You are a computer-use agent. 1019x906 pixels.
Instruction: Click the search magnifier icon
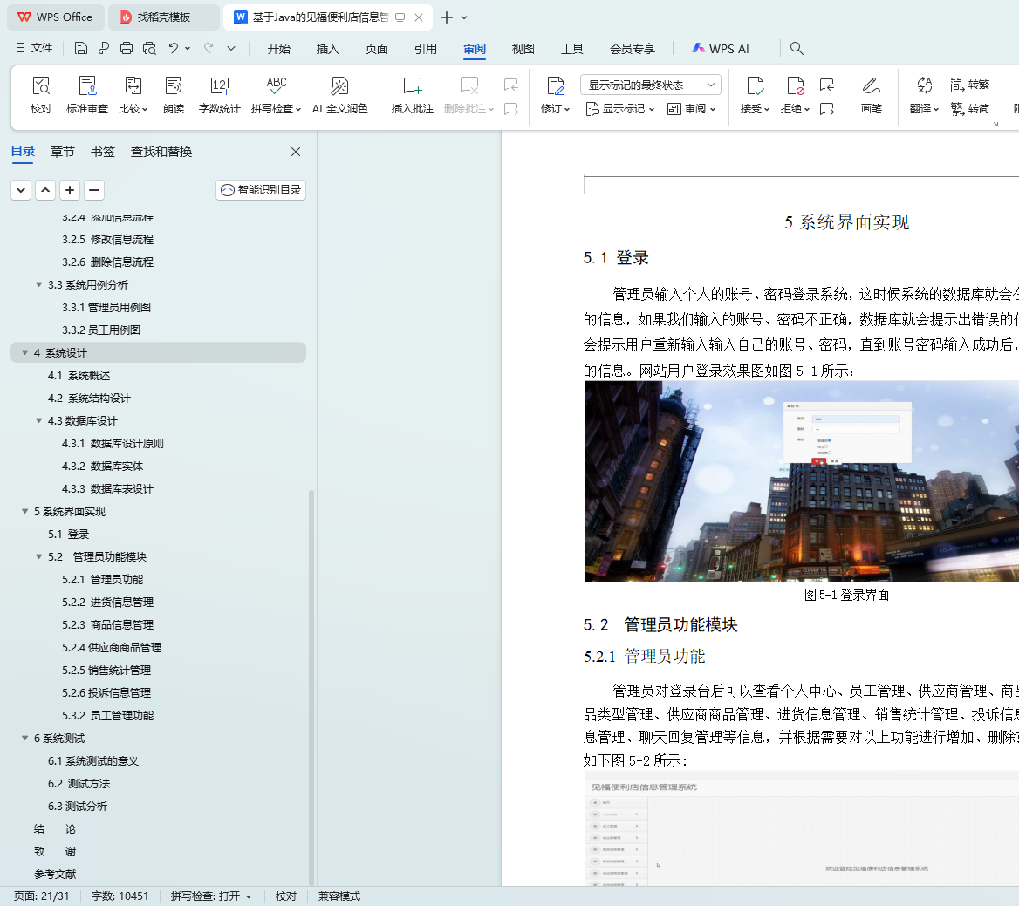(796, 48)
